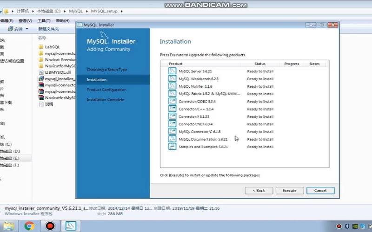This screenshot has height=232, width=372.
Task: Click the red recording tray icon
Action: click(x=339, y=226)
